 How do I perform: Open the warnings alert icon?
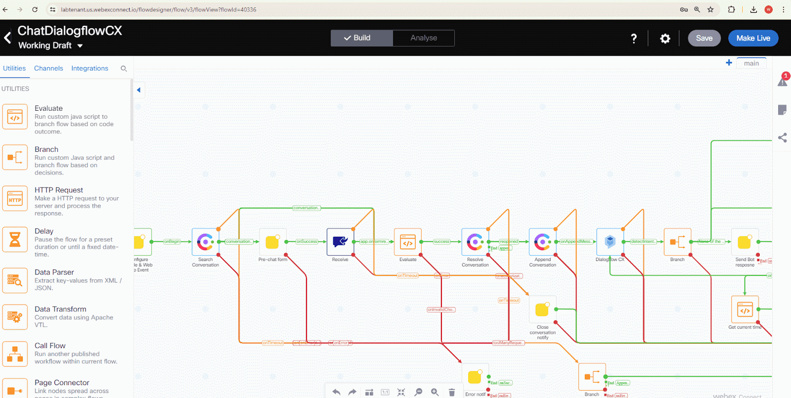tap(783, 81)
